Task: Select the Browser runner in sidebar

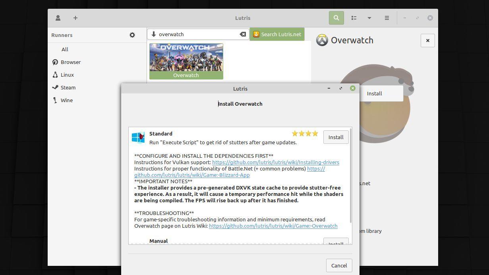Action: pos(70,62)
